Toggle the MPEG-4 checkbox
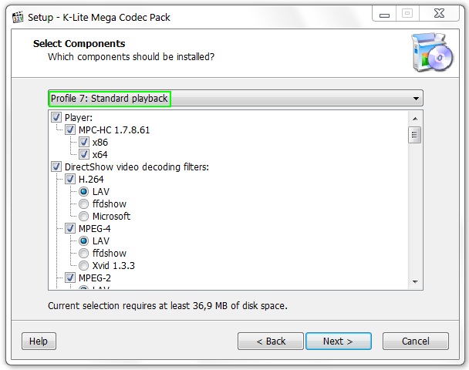 point(70,228)
